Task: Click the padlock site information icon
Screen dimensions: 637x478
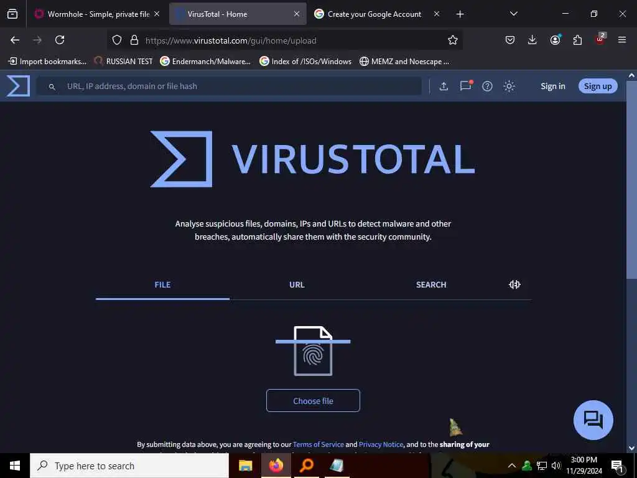Action: click(134, 40)
